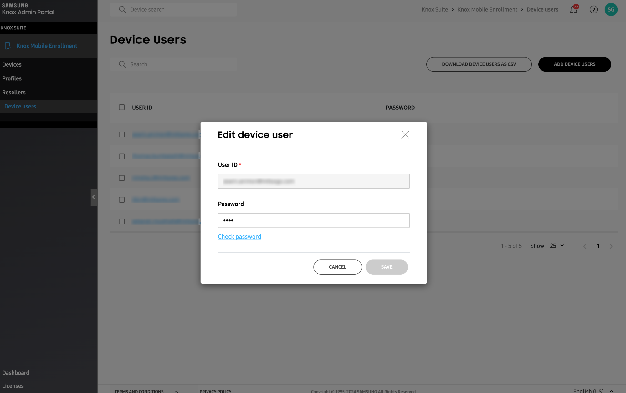This screenshot has width=626, height=393.
Task: Click Knox Suite breadcrumb link
Action: (x=435, y=10)
